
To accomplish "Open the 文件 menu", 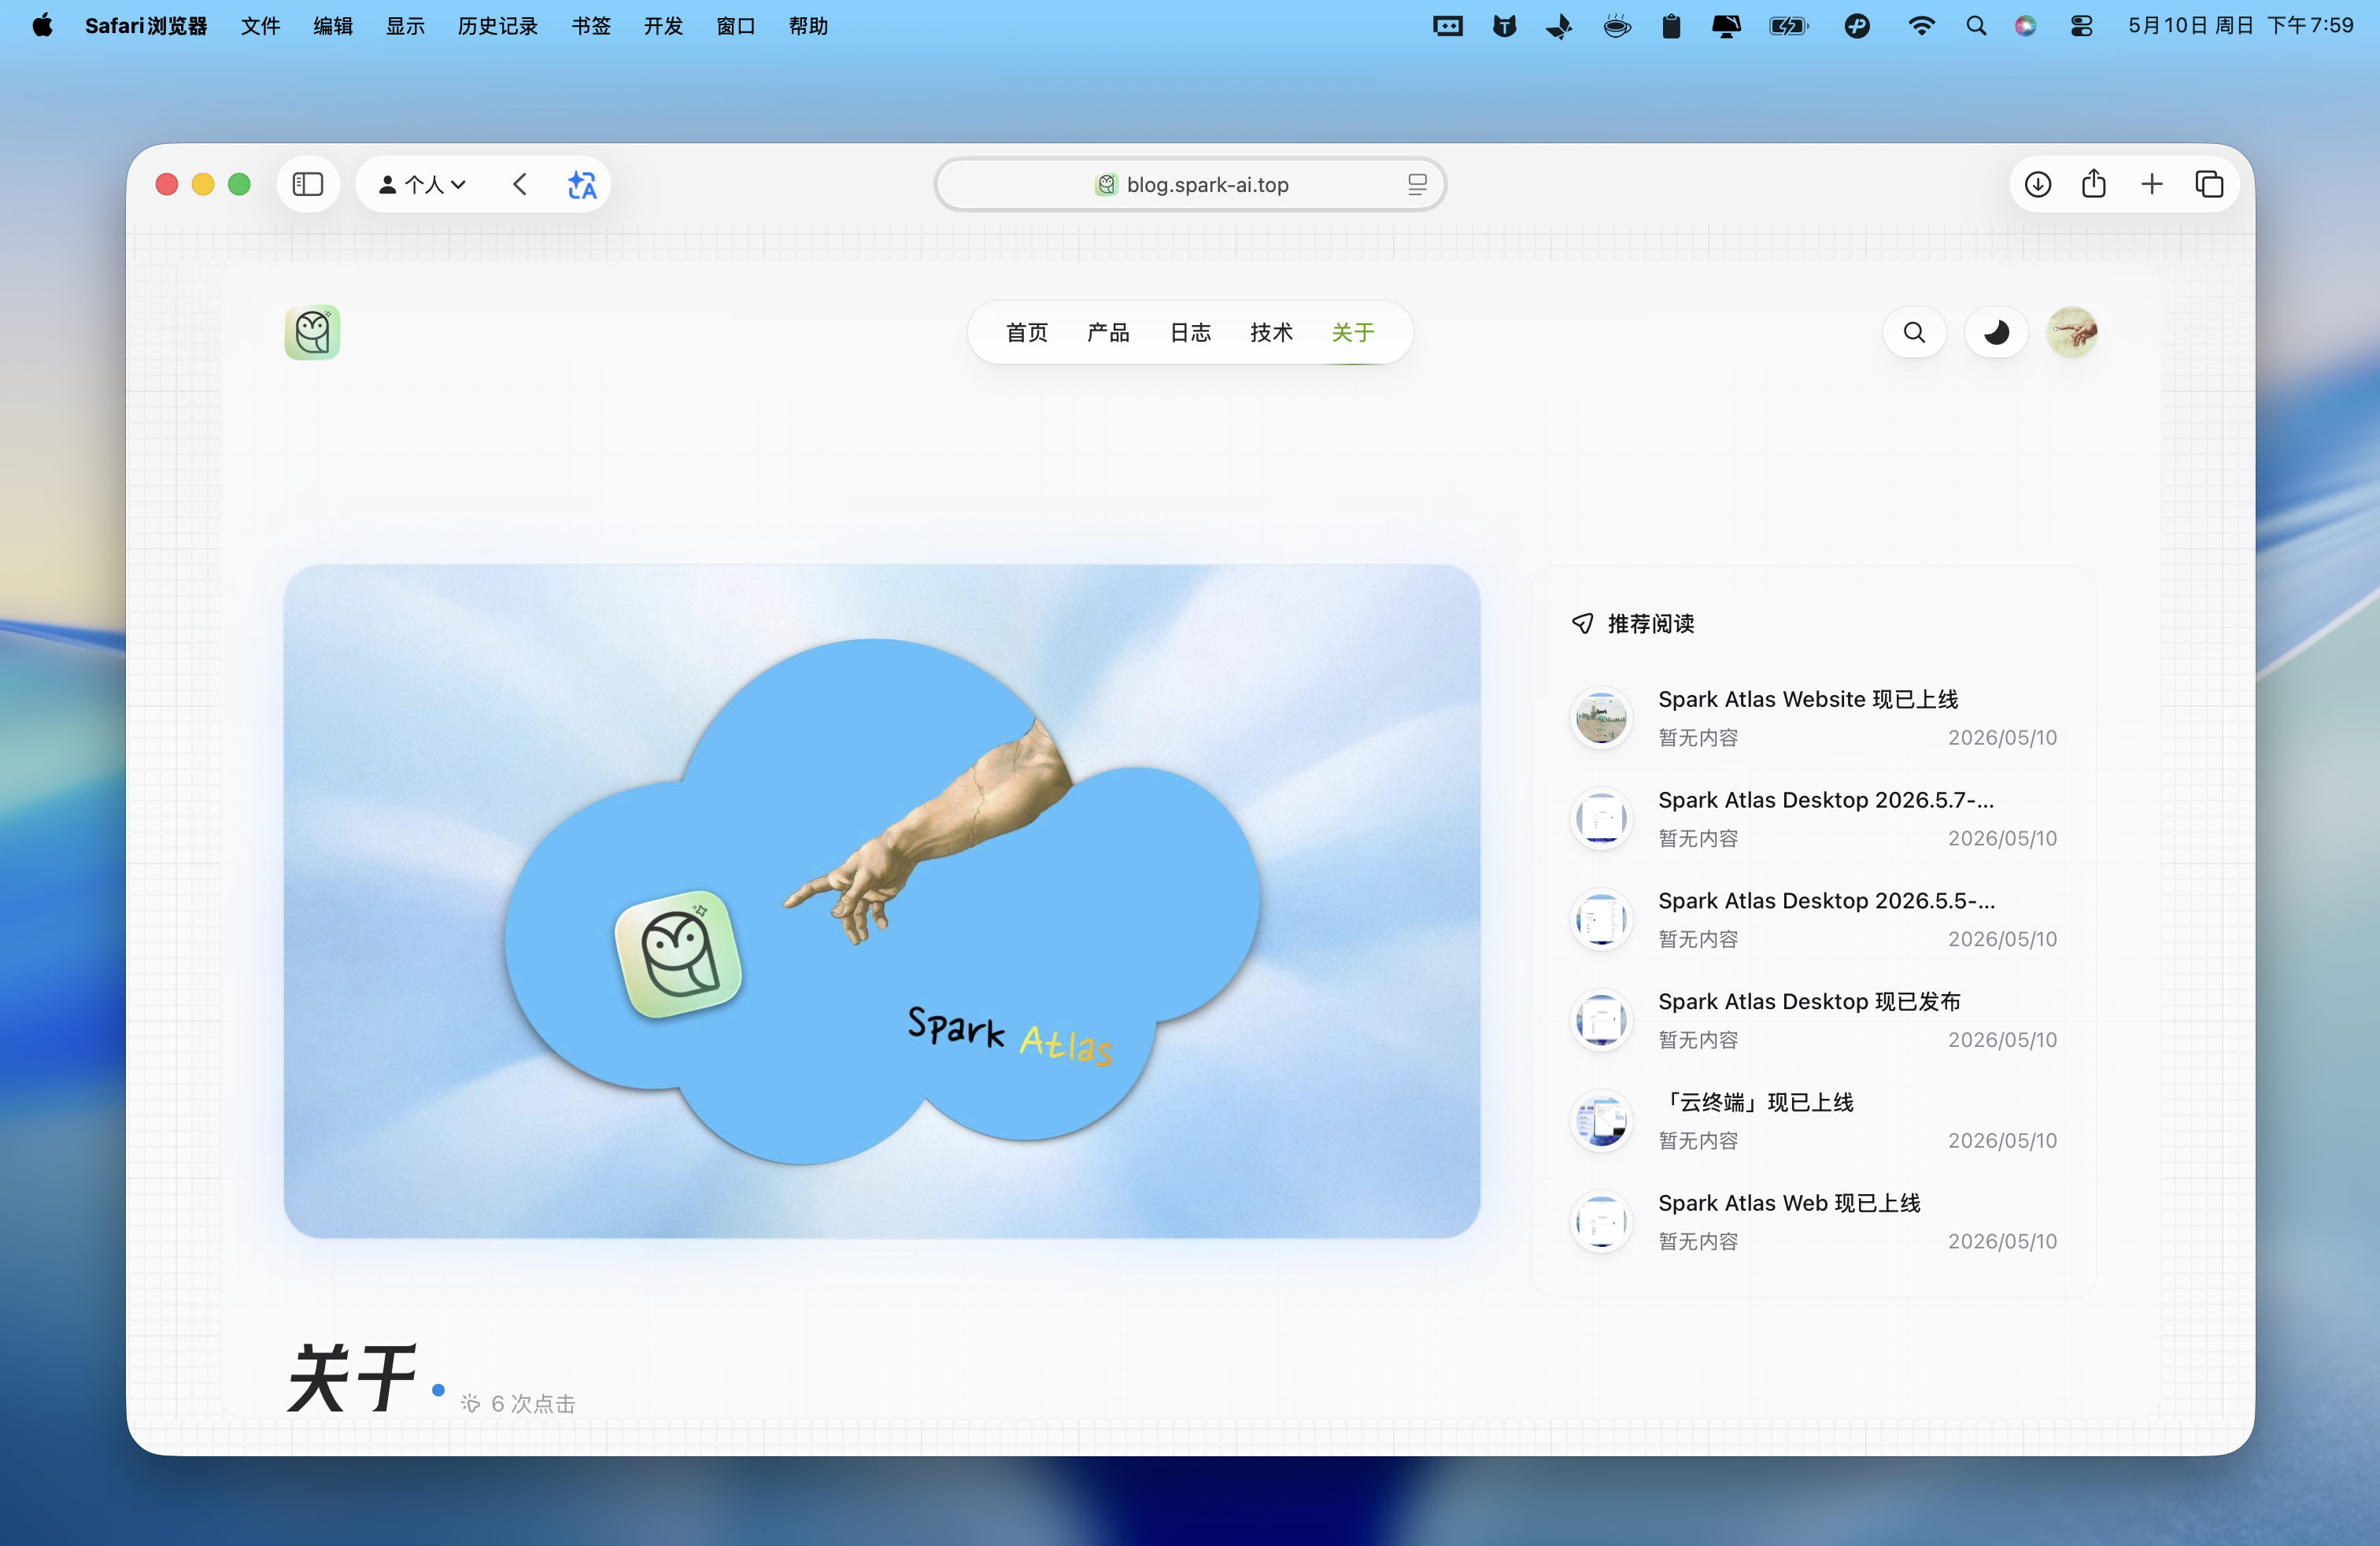I will (x=261, y=26).
